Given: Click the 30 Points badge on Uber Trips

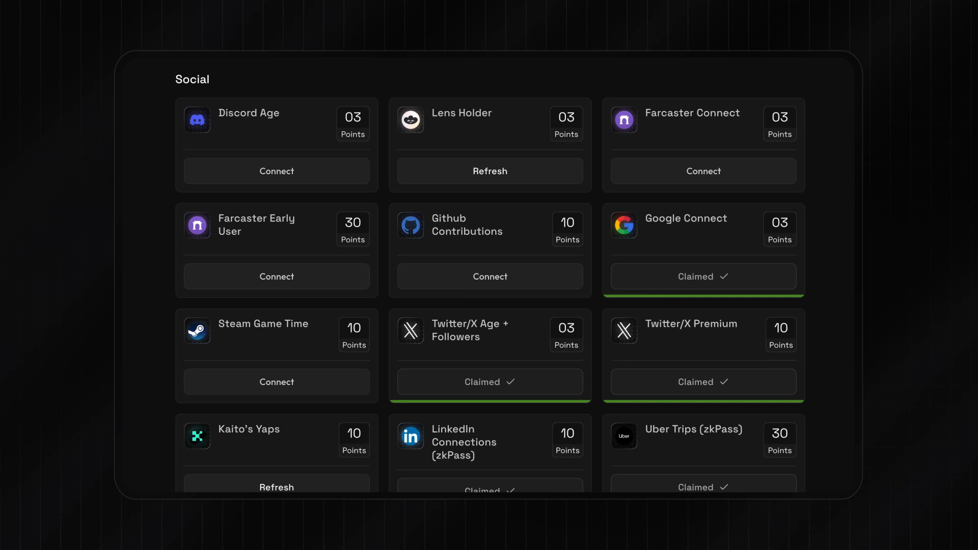Looking at the screenshot, I should point(780,440).
